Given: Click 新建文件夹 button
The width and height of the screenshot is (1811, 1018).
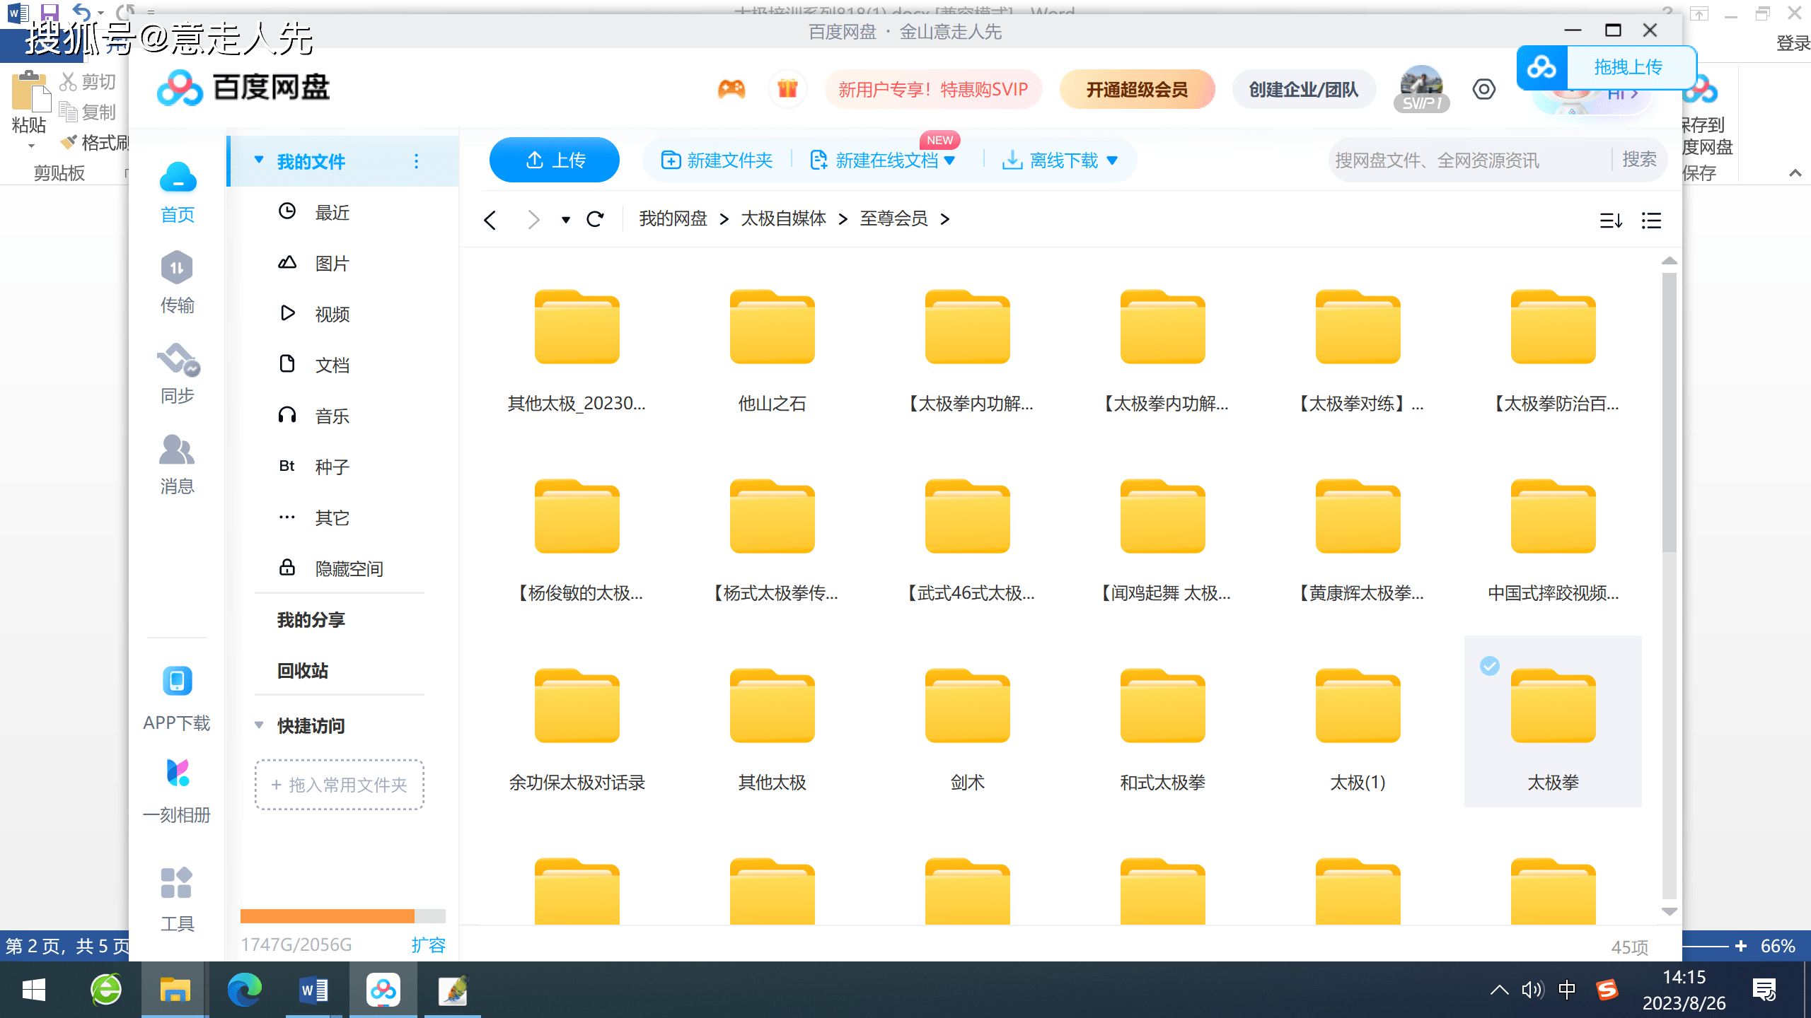Looking at the screenshot, I should (x=717, y=160).
